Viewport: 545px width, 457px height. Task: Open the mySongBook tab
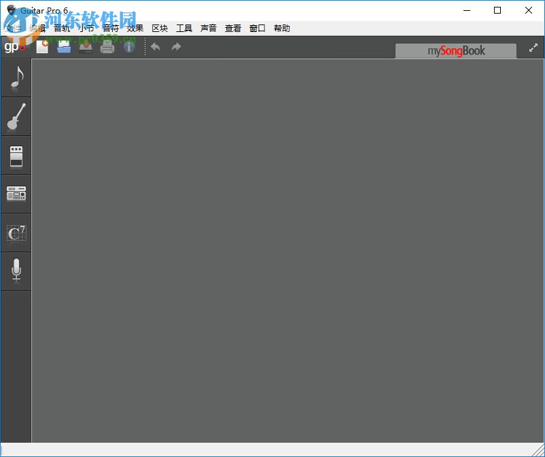point(456,51)
